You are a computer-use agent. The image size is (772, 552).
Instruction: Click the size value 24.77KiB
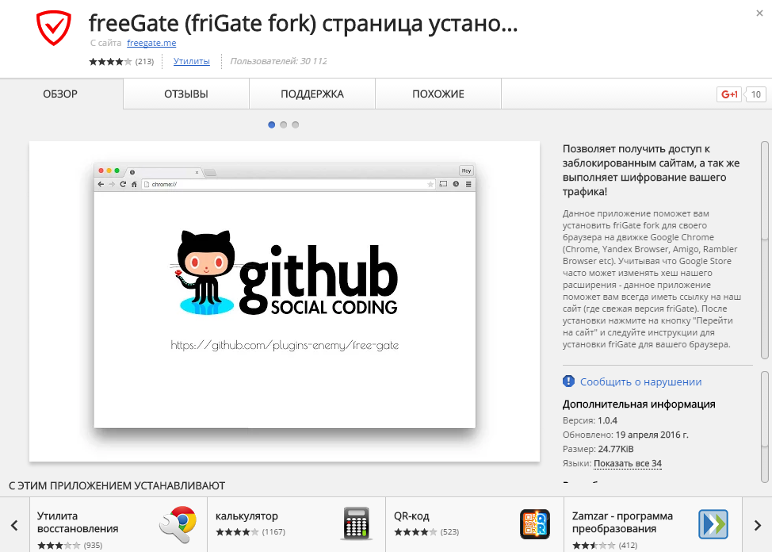tap(616, 449)
